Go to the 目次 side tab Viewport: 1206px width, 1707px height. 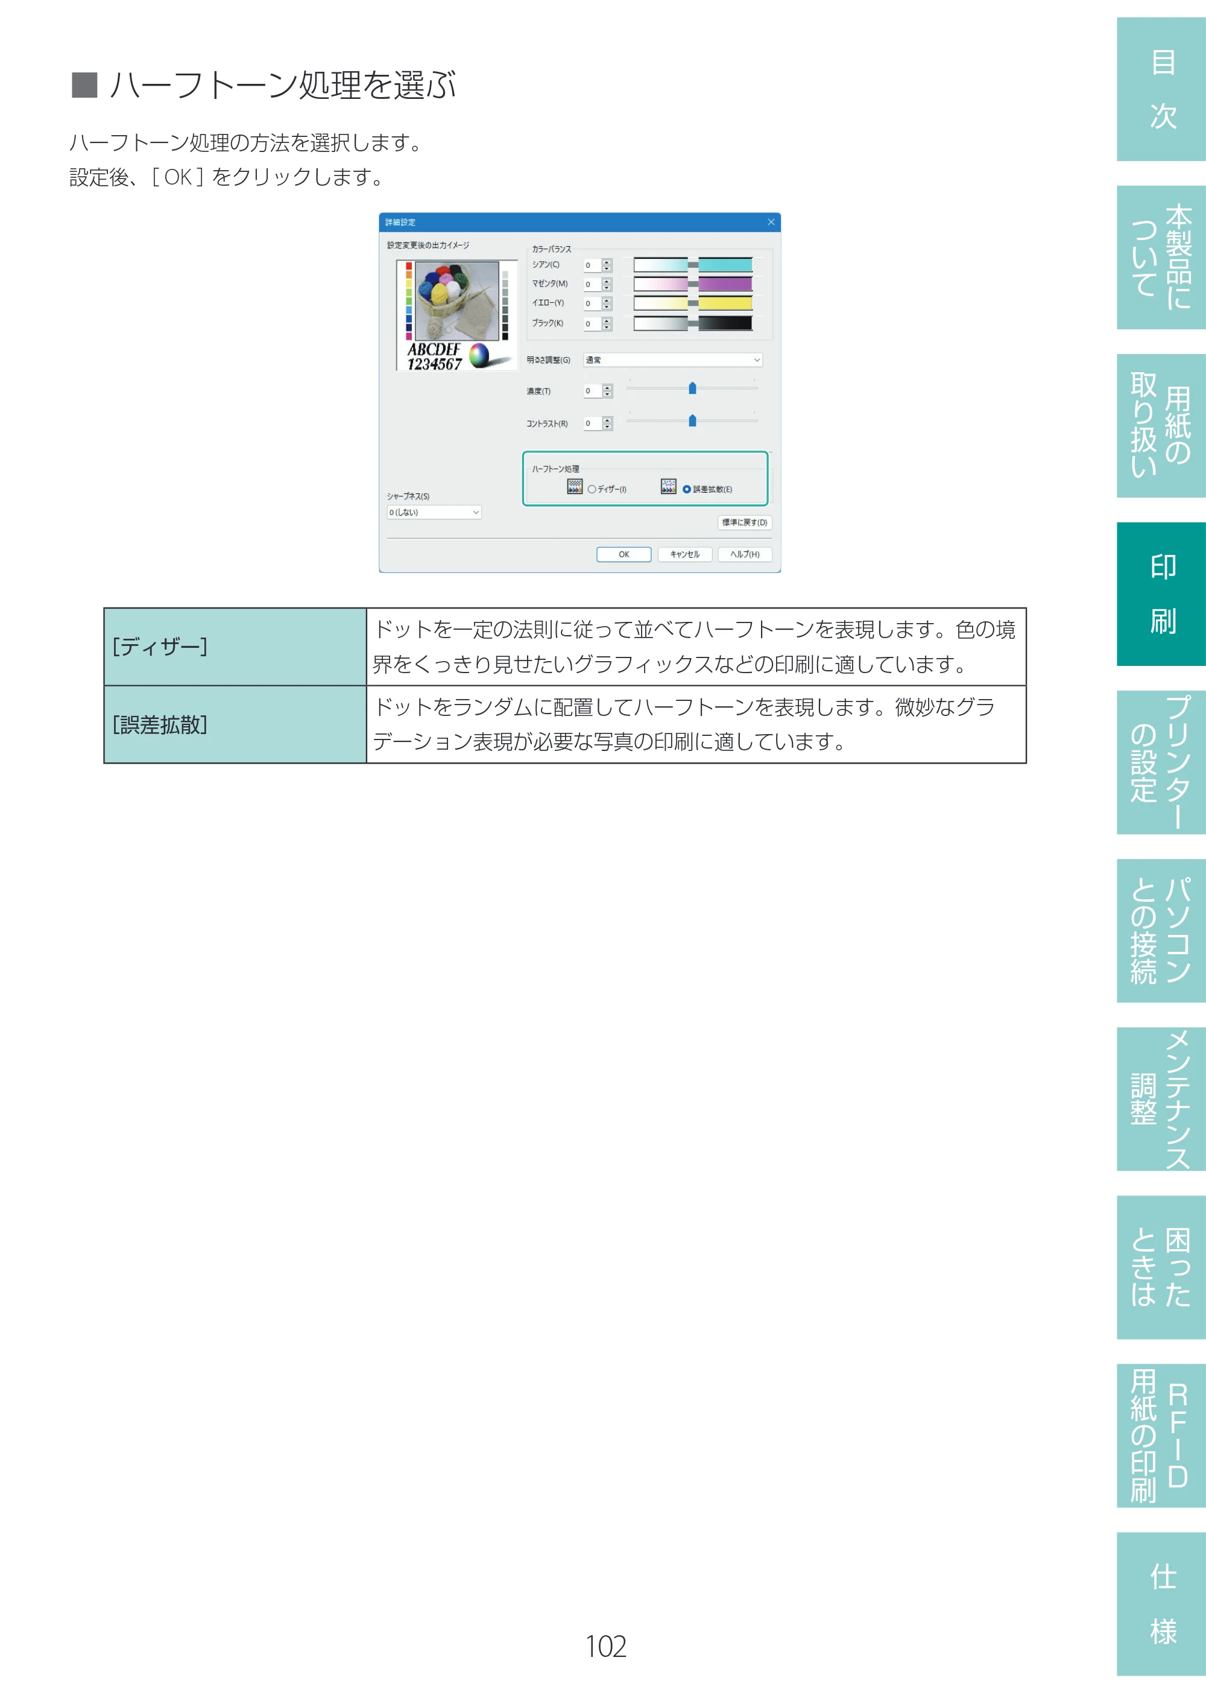pyautogui.click(x=1161, y=89)
